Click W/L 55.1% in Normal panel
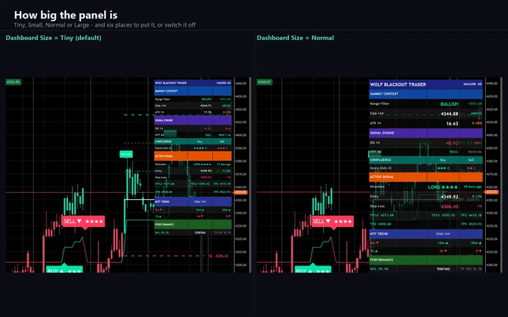 click(x=378, y=269)
